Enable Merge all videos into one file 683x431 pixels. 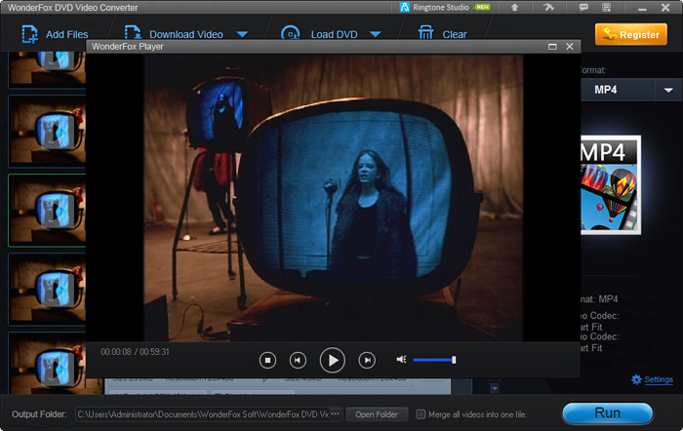(421, 414)
